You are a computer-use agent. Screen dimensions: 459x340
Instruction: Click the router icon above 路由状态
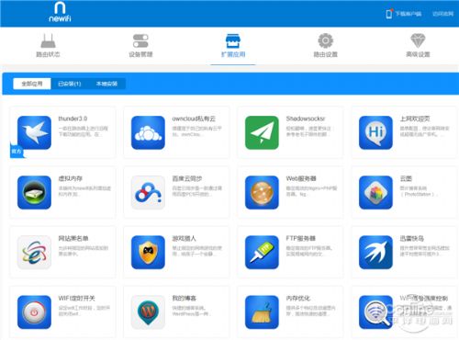pyautogui.click(x=48, y=40)
